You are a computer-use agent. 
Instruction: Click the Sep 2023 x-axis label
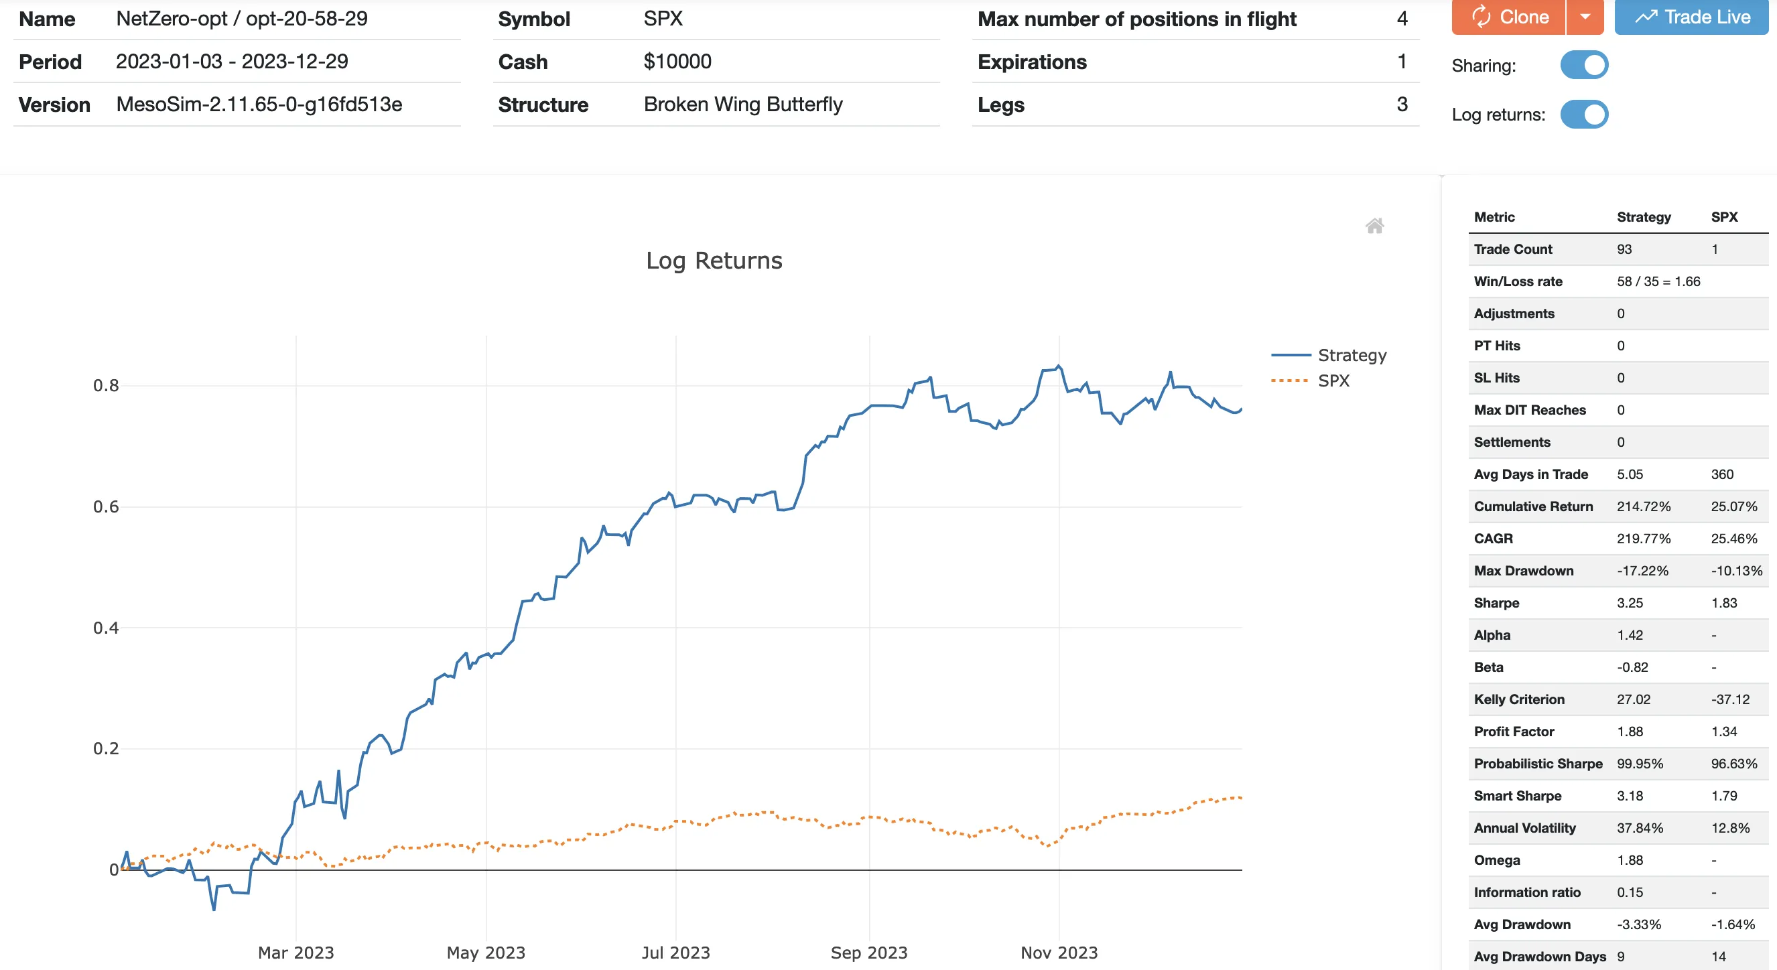click(x=868, y=953)
